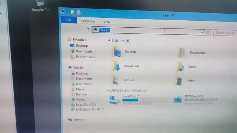Select the Local Disk (C:) drive icon
The image size is (237, 133).
pyautogui.click(x=114, y=100)
